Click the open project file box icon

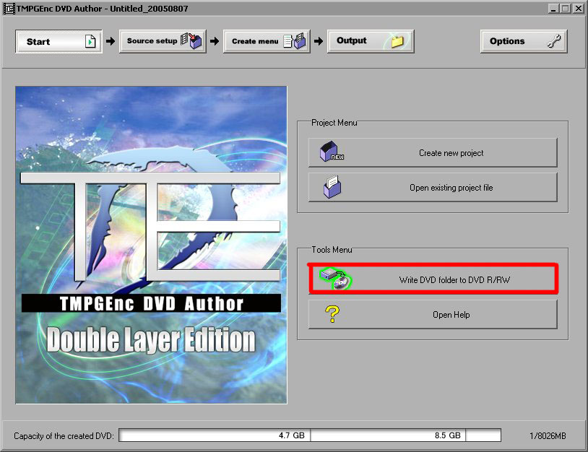(332, 186)
